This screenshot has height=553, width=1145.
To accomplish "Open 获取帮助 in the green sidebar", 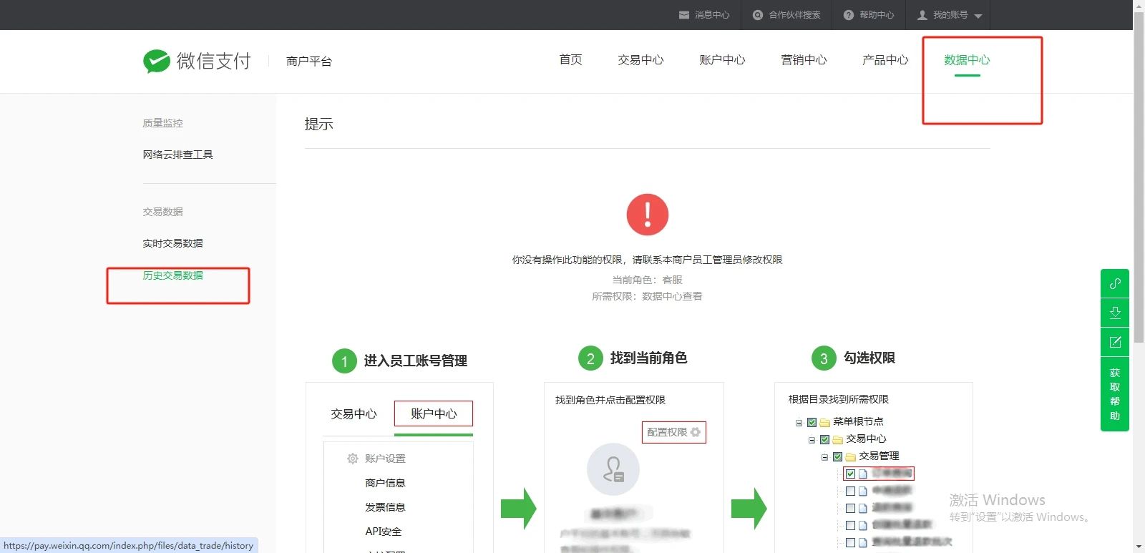I will 1115,394.
